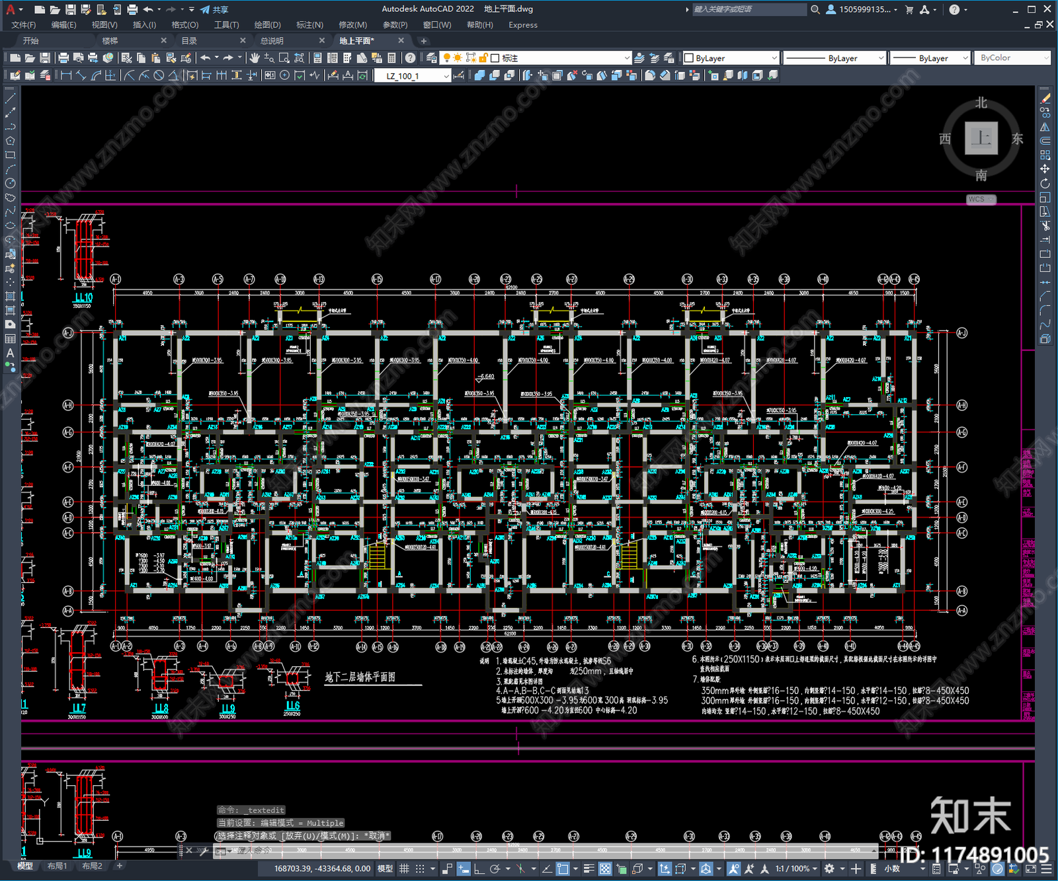Toggle ortho mode in status bar
Screen dimensions: 1058x881
pyautogui.click(x=479, y=868)
